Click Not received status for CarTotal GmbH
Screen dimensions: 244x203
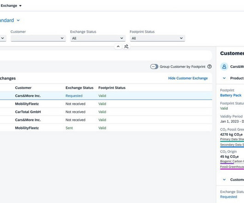76,112
